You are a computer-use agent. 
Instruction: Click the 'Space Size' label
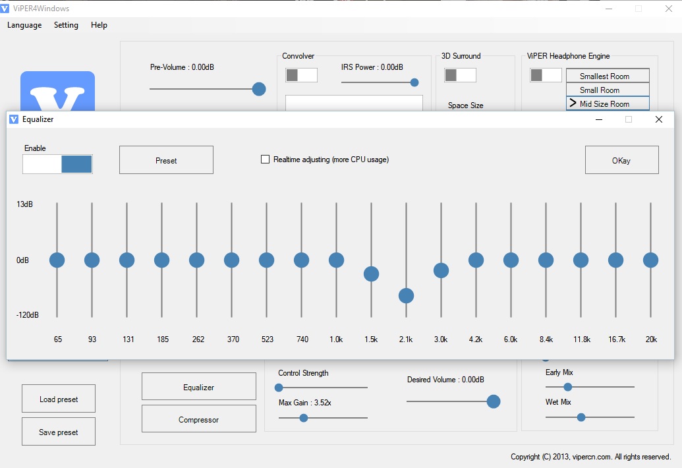465,105
